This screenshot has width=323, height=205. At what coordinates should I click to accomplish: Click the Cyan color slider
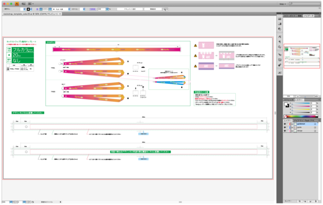pyautogui.click(x=301, y=103)
